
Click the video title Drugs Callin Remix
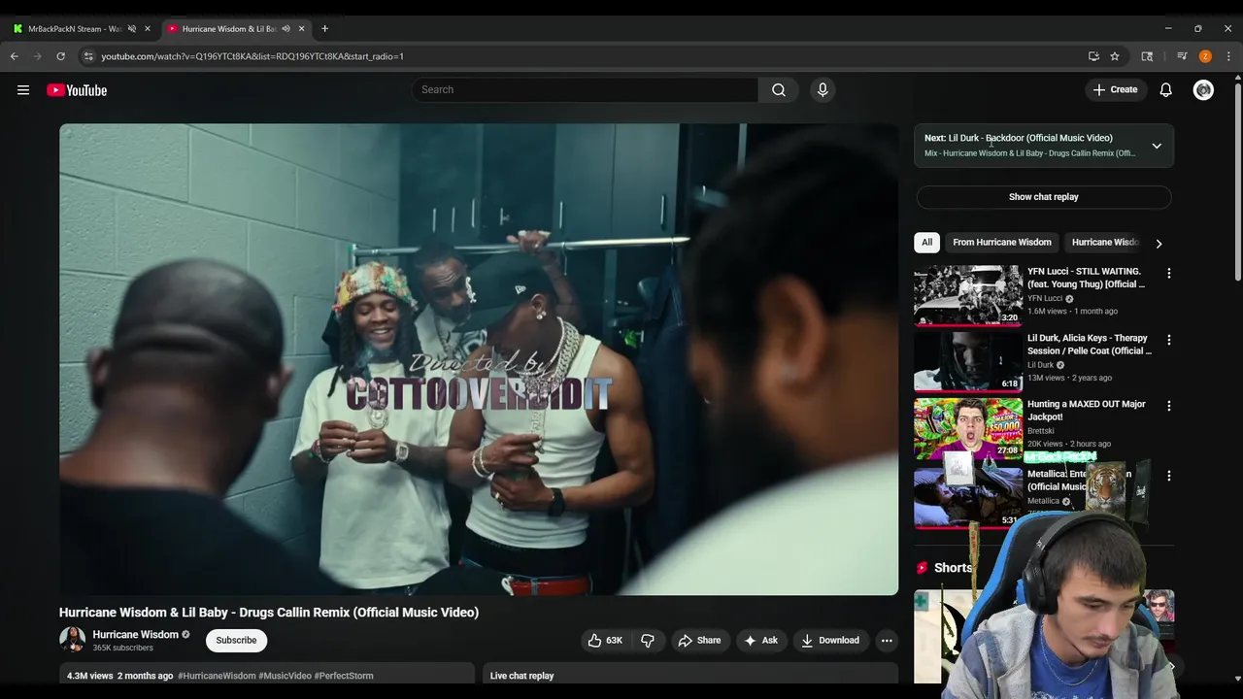coord(269,613)
